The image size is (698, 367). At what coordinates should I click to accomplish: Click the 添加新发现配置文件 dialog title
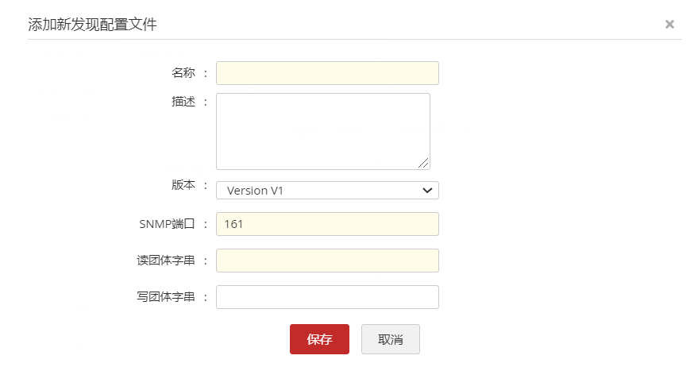[92, 25]
